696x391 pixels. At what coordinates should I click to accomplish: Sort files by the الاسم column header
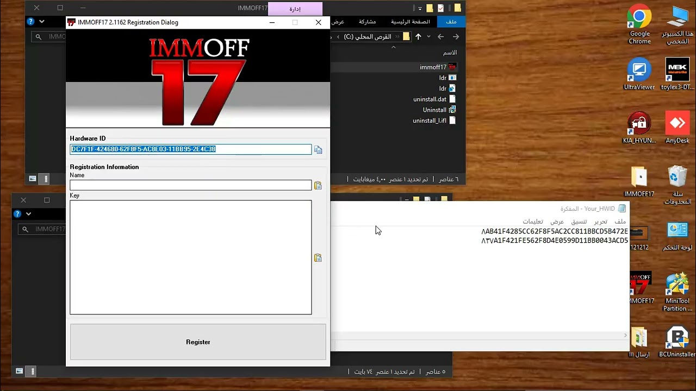click(450, 53)
